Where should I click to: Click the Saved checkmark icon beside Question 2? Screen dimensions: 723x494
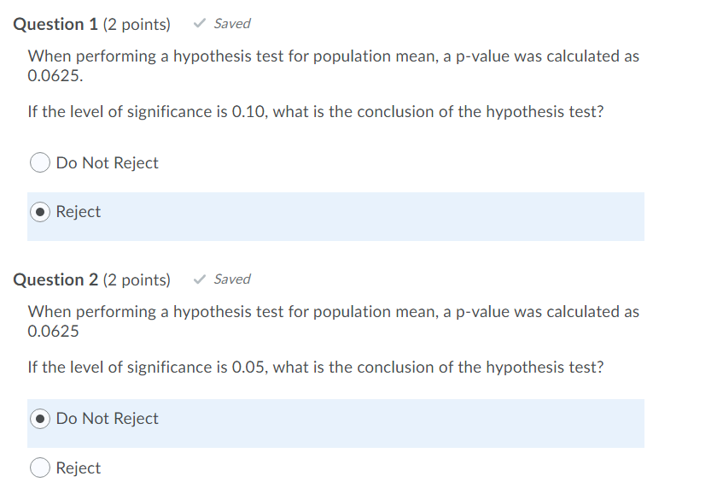pos(200,279)
